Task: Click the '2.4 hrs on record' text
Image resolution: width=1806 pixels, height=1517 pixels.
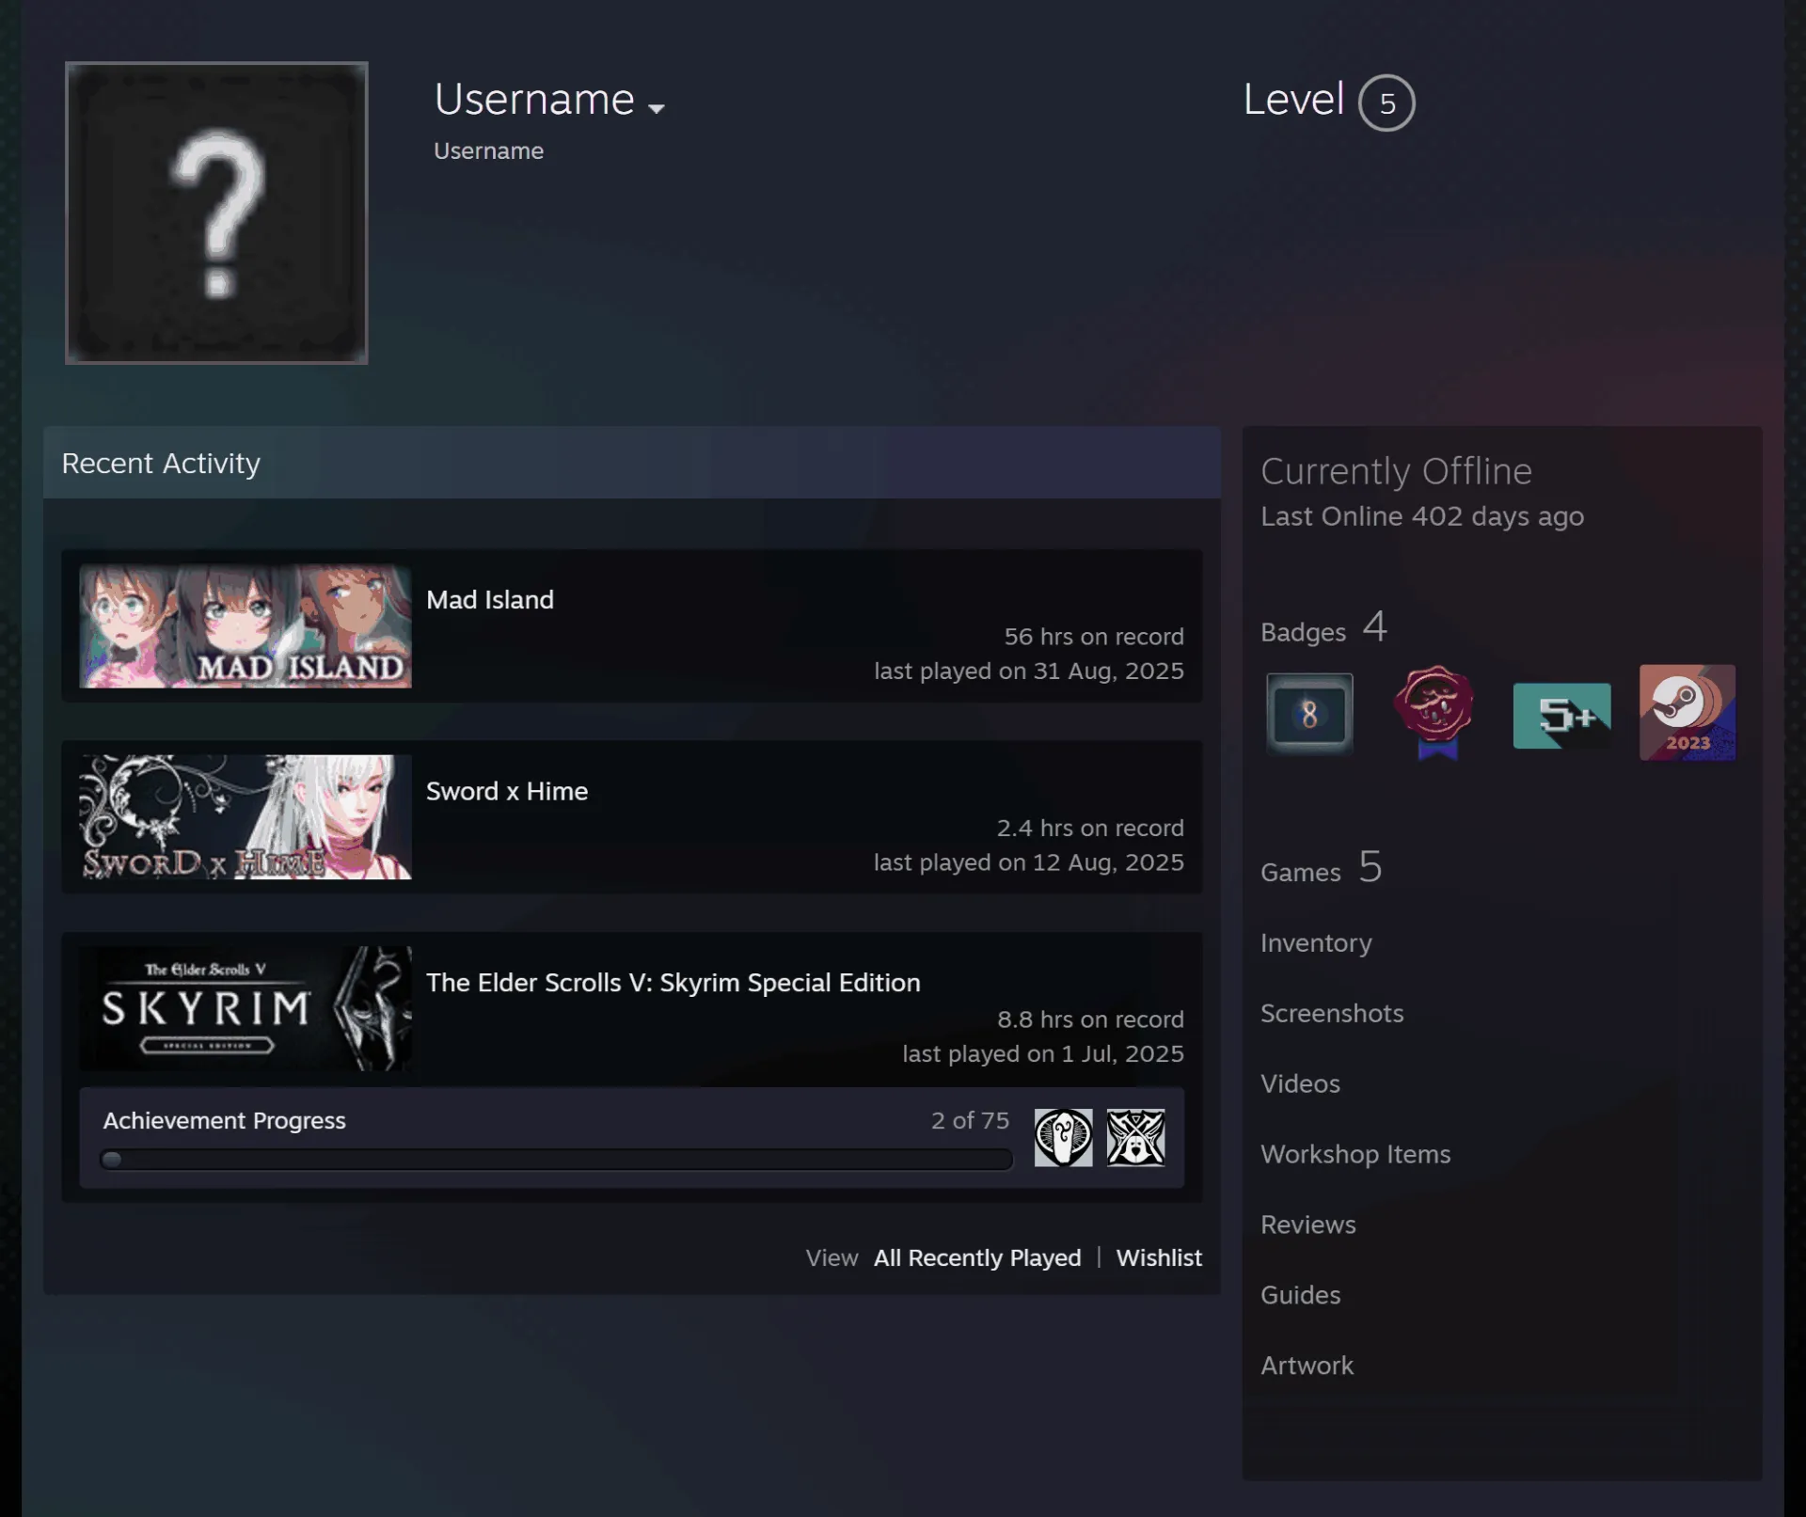Action: (x=1090, y=829)
